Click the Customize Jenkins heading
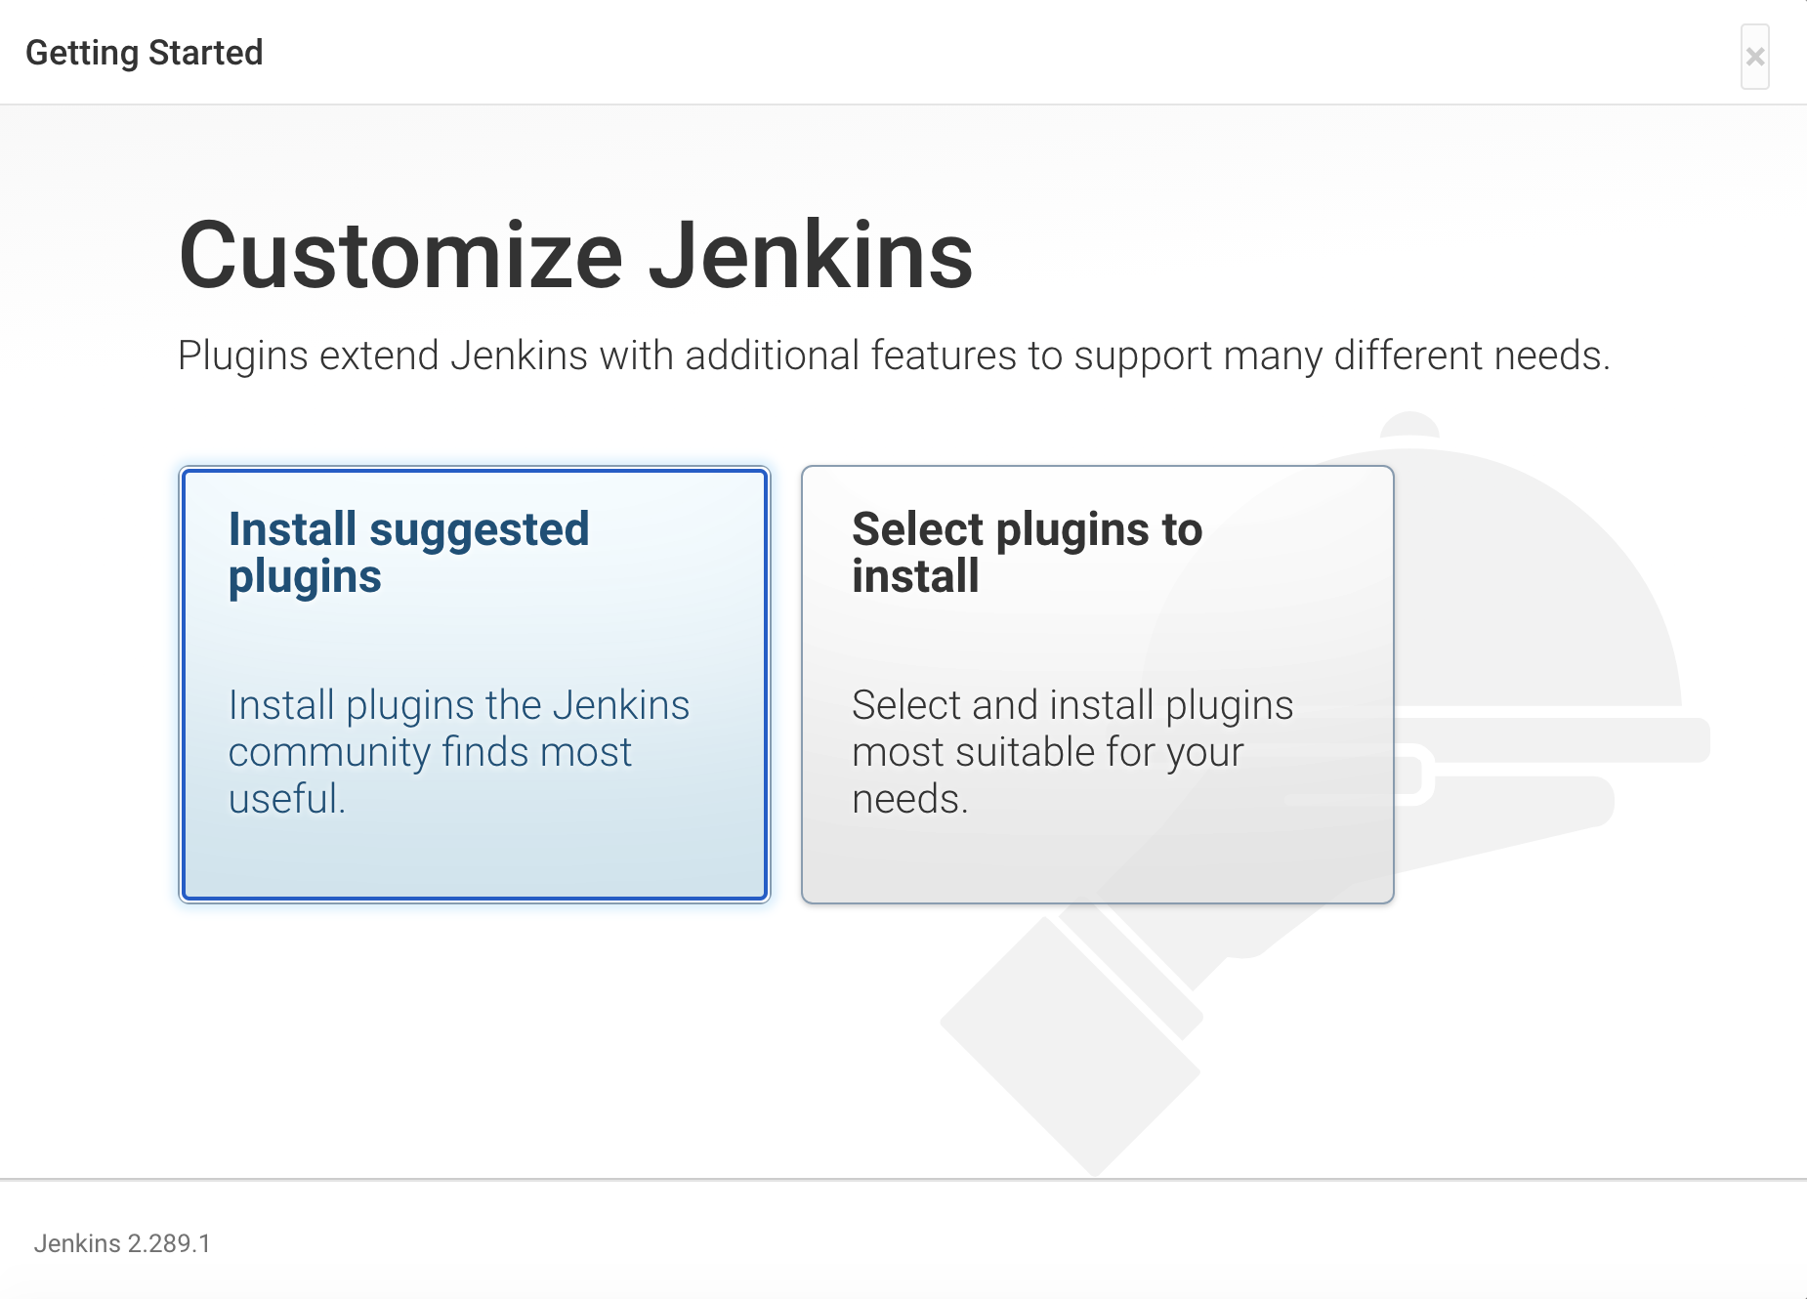The width and height of the screenshot is (1807, 1299). (x=576, y=255)
